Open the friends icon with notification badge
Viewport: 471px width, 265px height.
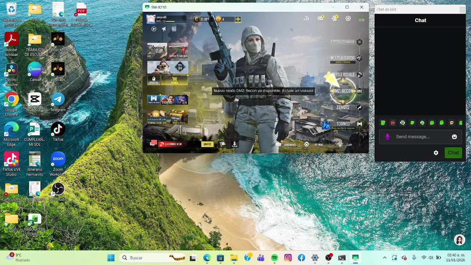334,18
